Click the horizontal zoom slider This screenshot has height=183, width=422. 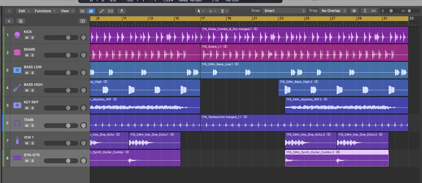pos(410,11)
